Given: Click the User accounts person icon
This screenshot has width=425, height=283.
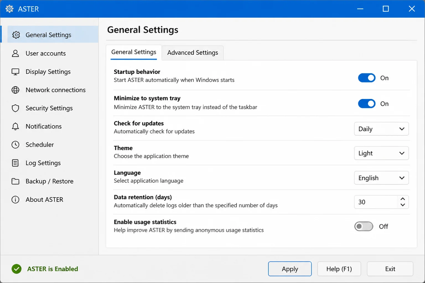Looking at the screenshot, I should point(15,53).
